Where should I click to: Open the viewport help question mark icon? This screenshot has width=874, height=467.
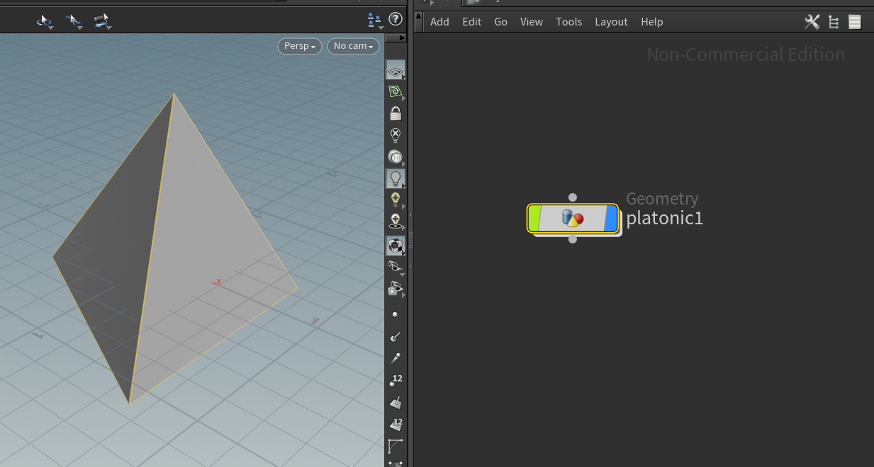(x=395, y=19)
